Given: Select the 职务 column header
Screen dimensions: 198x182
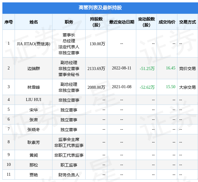Looking at the screenshot, I should tap(69, 22).
